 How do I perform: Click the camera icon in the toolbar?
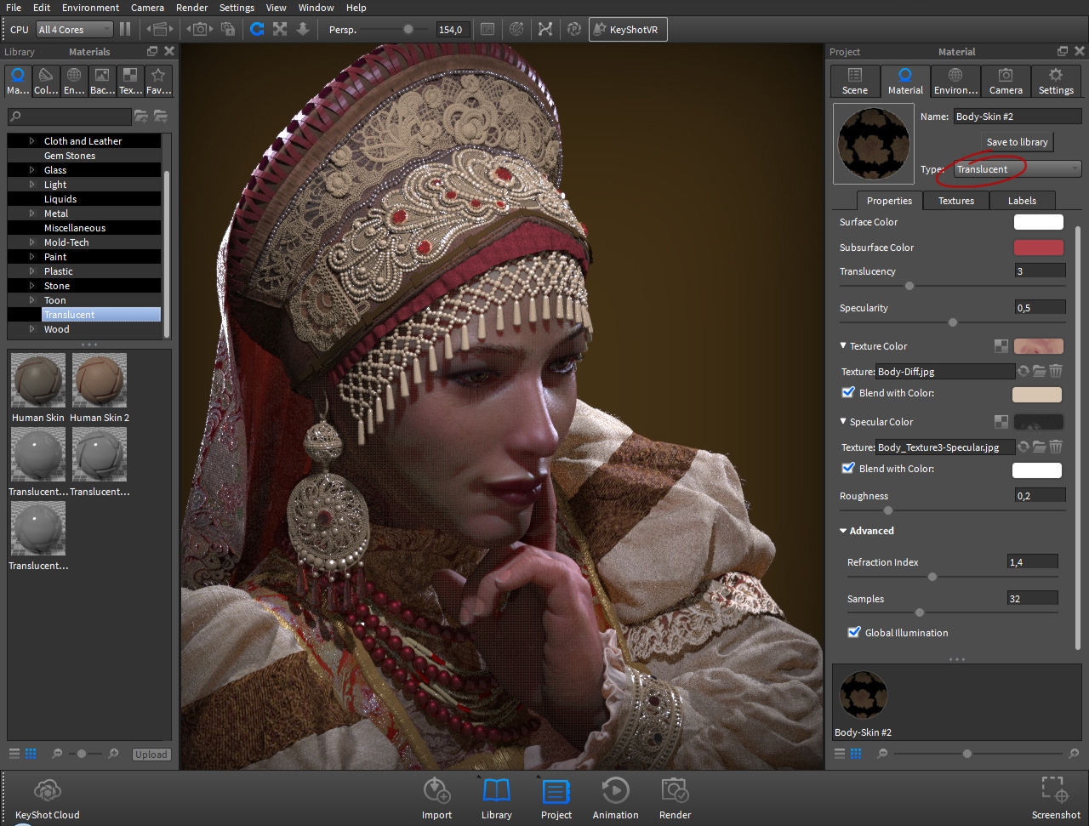pos(199,29)
